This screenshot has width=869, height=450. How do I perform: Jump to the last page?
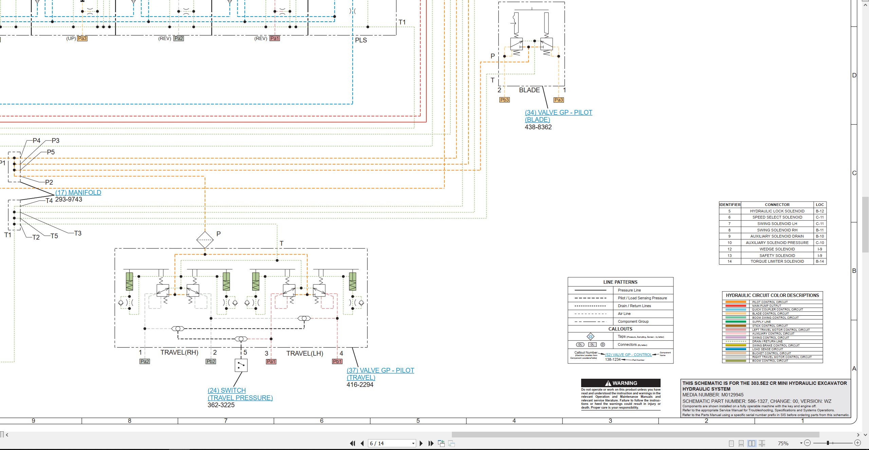pyautogui.click(x=431, y=443)
